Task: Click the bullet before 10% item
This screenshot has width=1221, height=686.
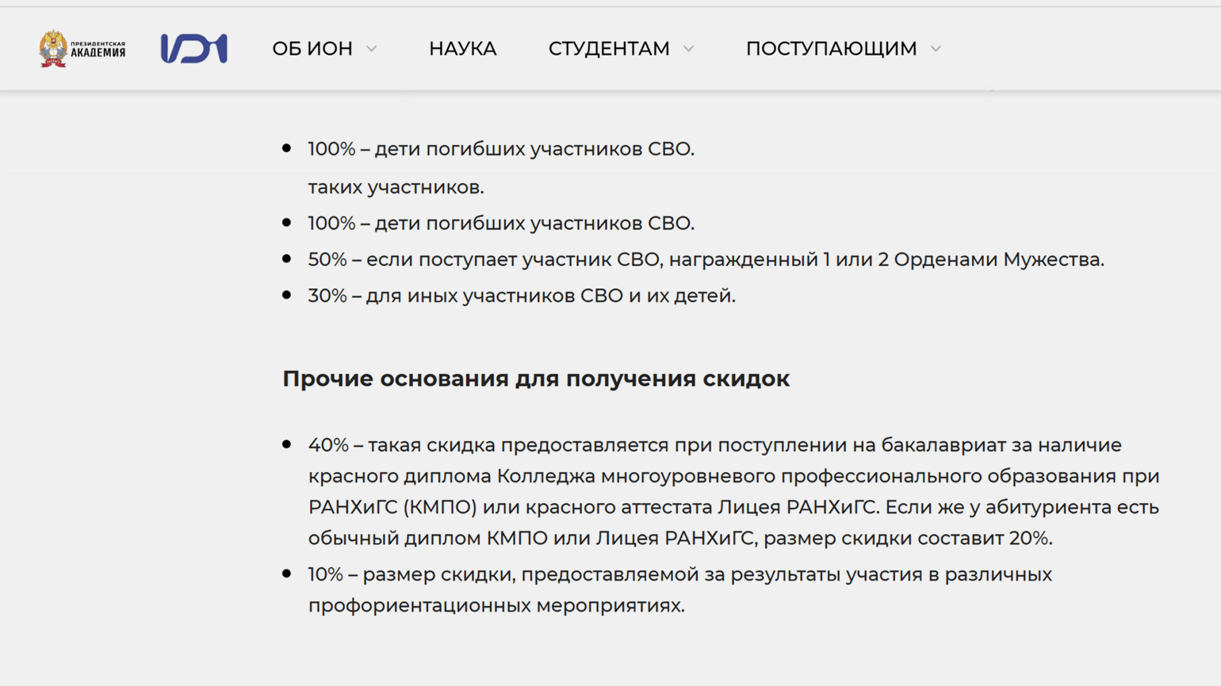Action: 287,574
